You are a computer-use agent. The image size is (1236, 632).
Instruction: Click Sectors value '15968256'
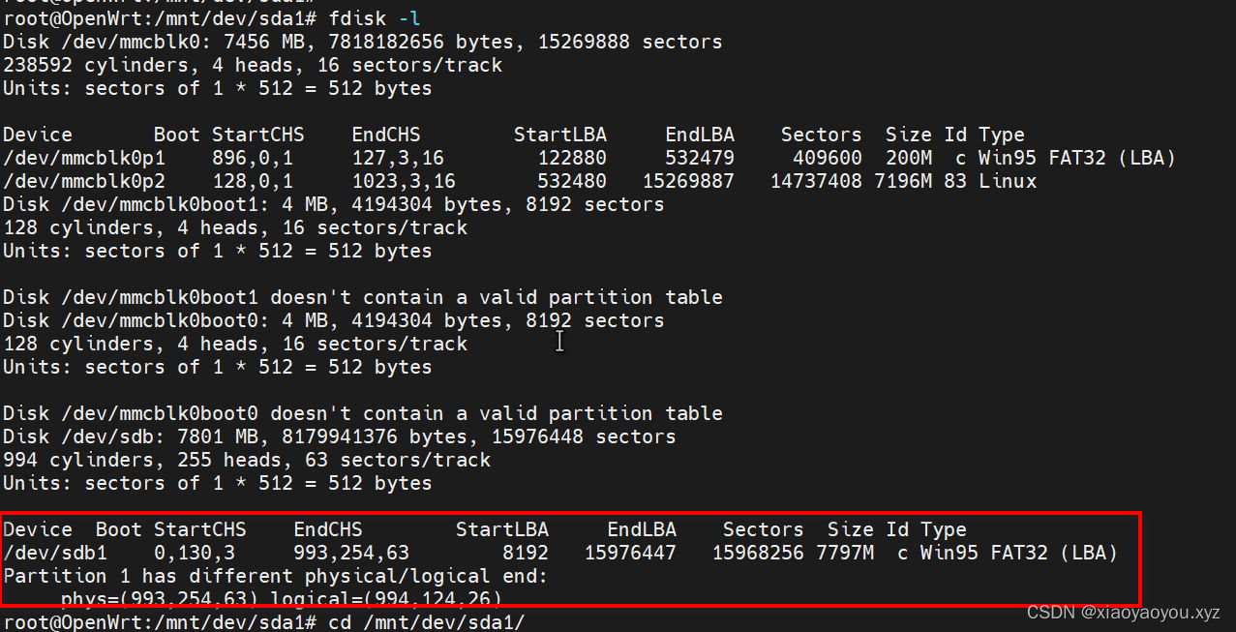[x=758, y=553]
